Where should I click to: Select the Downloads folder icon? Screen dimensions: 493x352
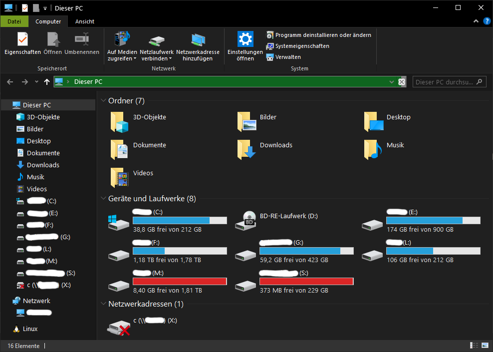(246, 150)
